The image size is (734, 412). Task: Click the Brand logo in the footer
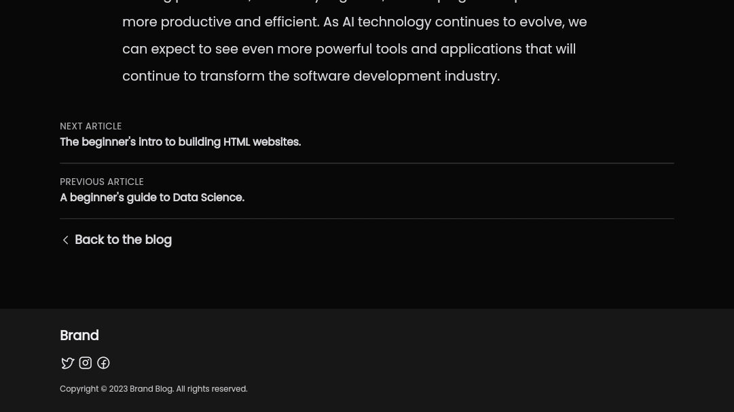(x=79, y=335)
